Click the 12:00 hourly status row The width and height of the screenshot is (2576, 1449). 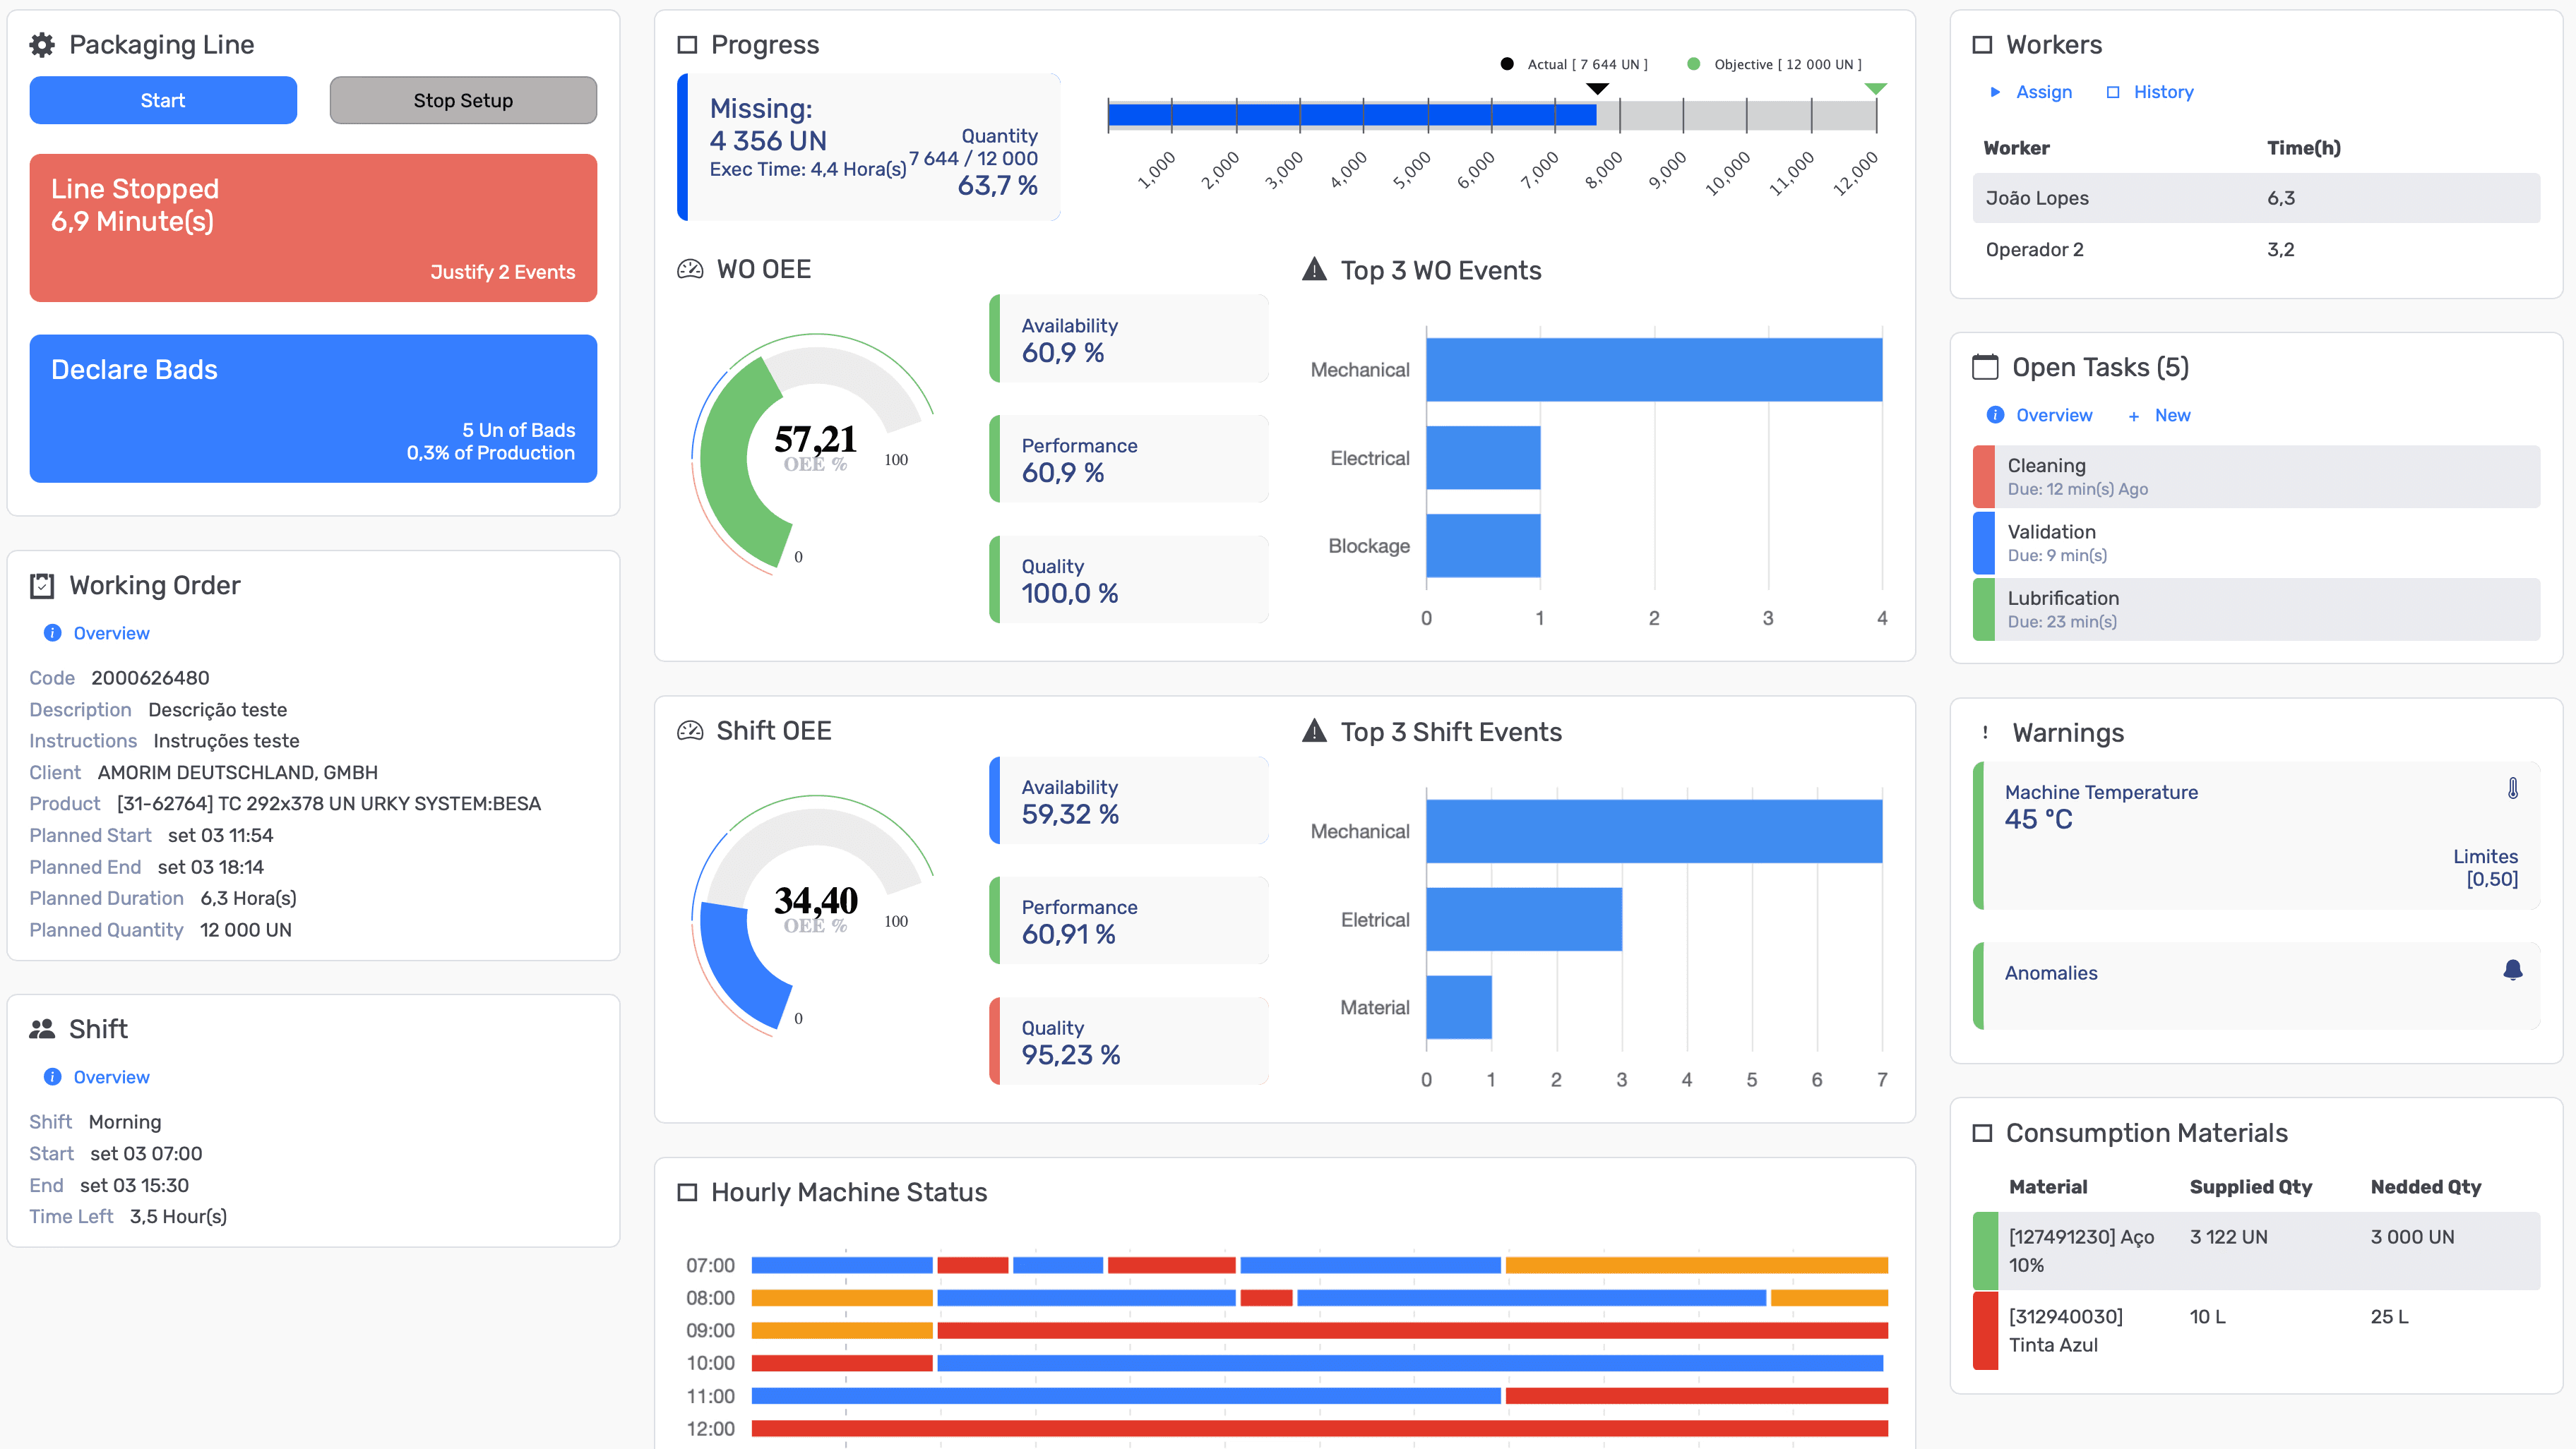click(1319, 1429)
